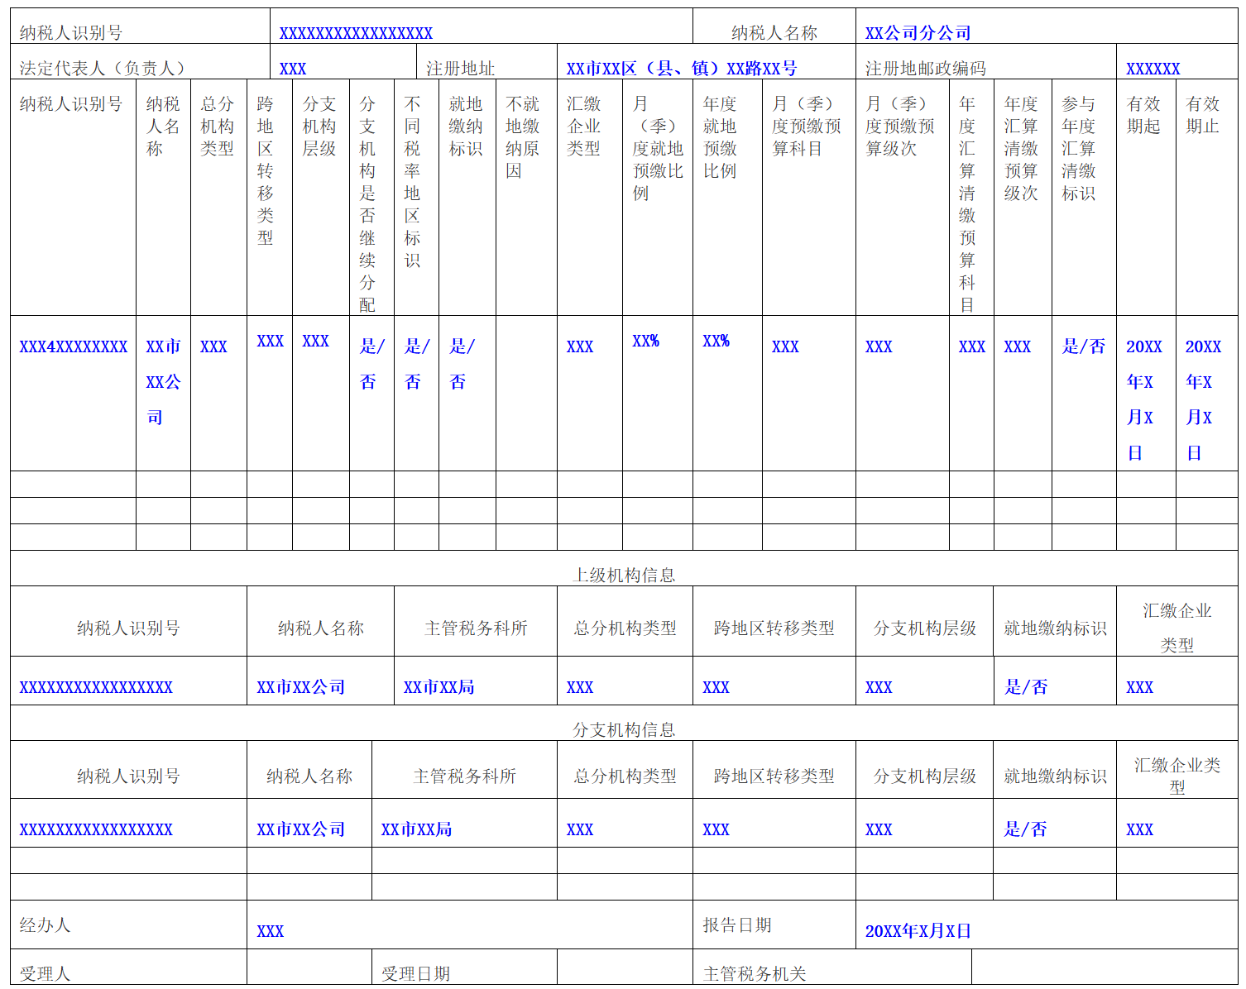Select the 年度就地预缴比例 header
The height and width of the screenshot is (989, 1246).
coord(719,137)
